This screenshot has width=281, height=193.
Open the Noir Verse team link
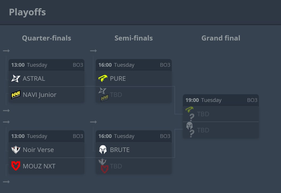[x=38, y=150]
